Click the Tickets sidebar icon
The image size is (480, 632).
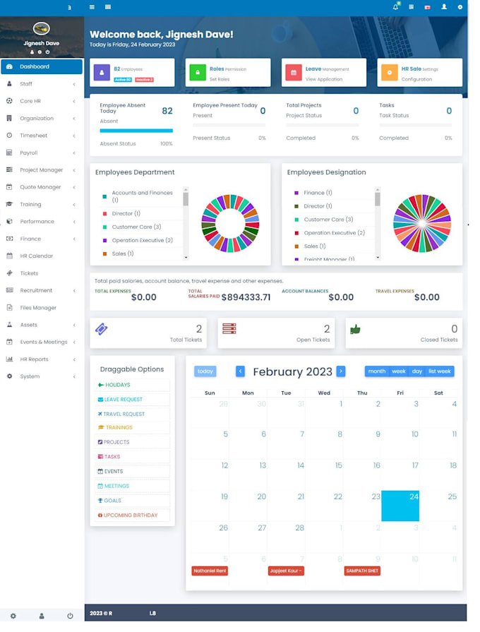pos(10,273)
